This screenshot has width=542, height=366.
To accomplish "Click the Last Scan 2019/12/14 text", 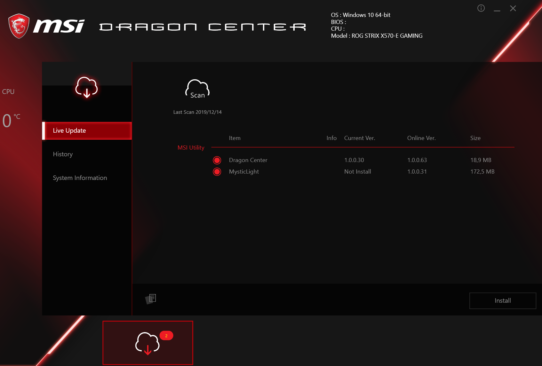I will 197,112.
